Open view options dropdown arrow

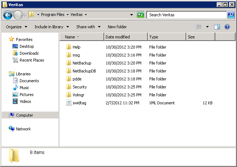coord(207,27)
